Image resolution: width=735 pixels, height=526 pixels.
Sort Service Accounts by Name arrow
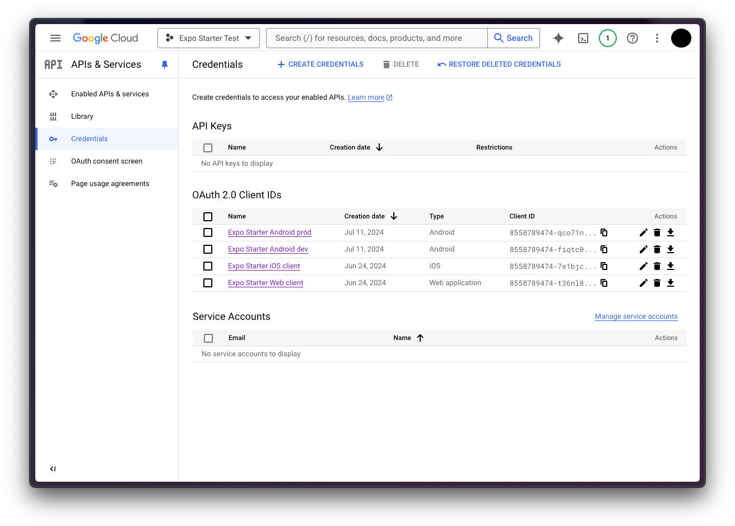pos(420,338)
